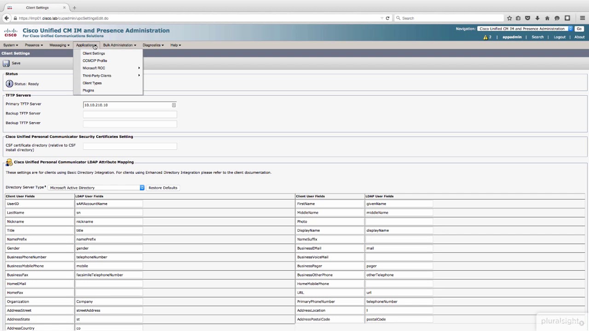
Task: Open the Directory Server Type dropdown
Action: [97, 188]
